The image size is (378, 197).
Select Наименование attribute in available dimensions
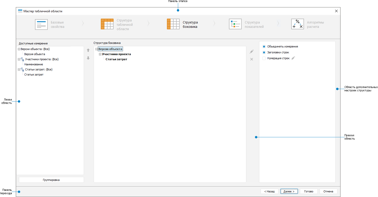[34, 64]
